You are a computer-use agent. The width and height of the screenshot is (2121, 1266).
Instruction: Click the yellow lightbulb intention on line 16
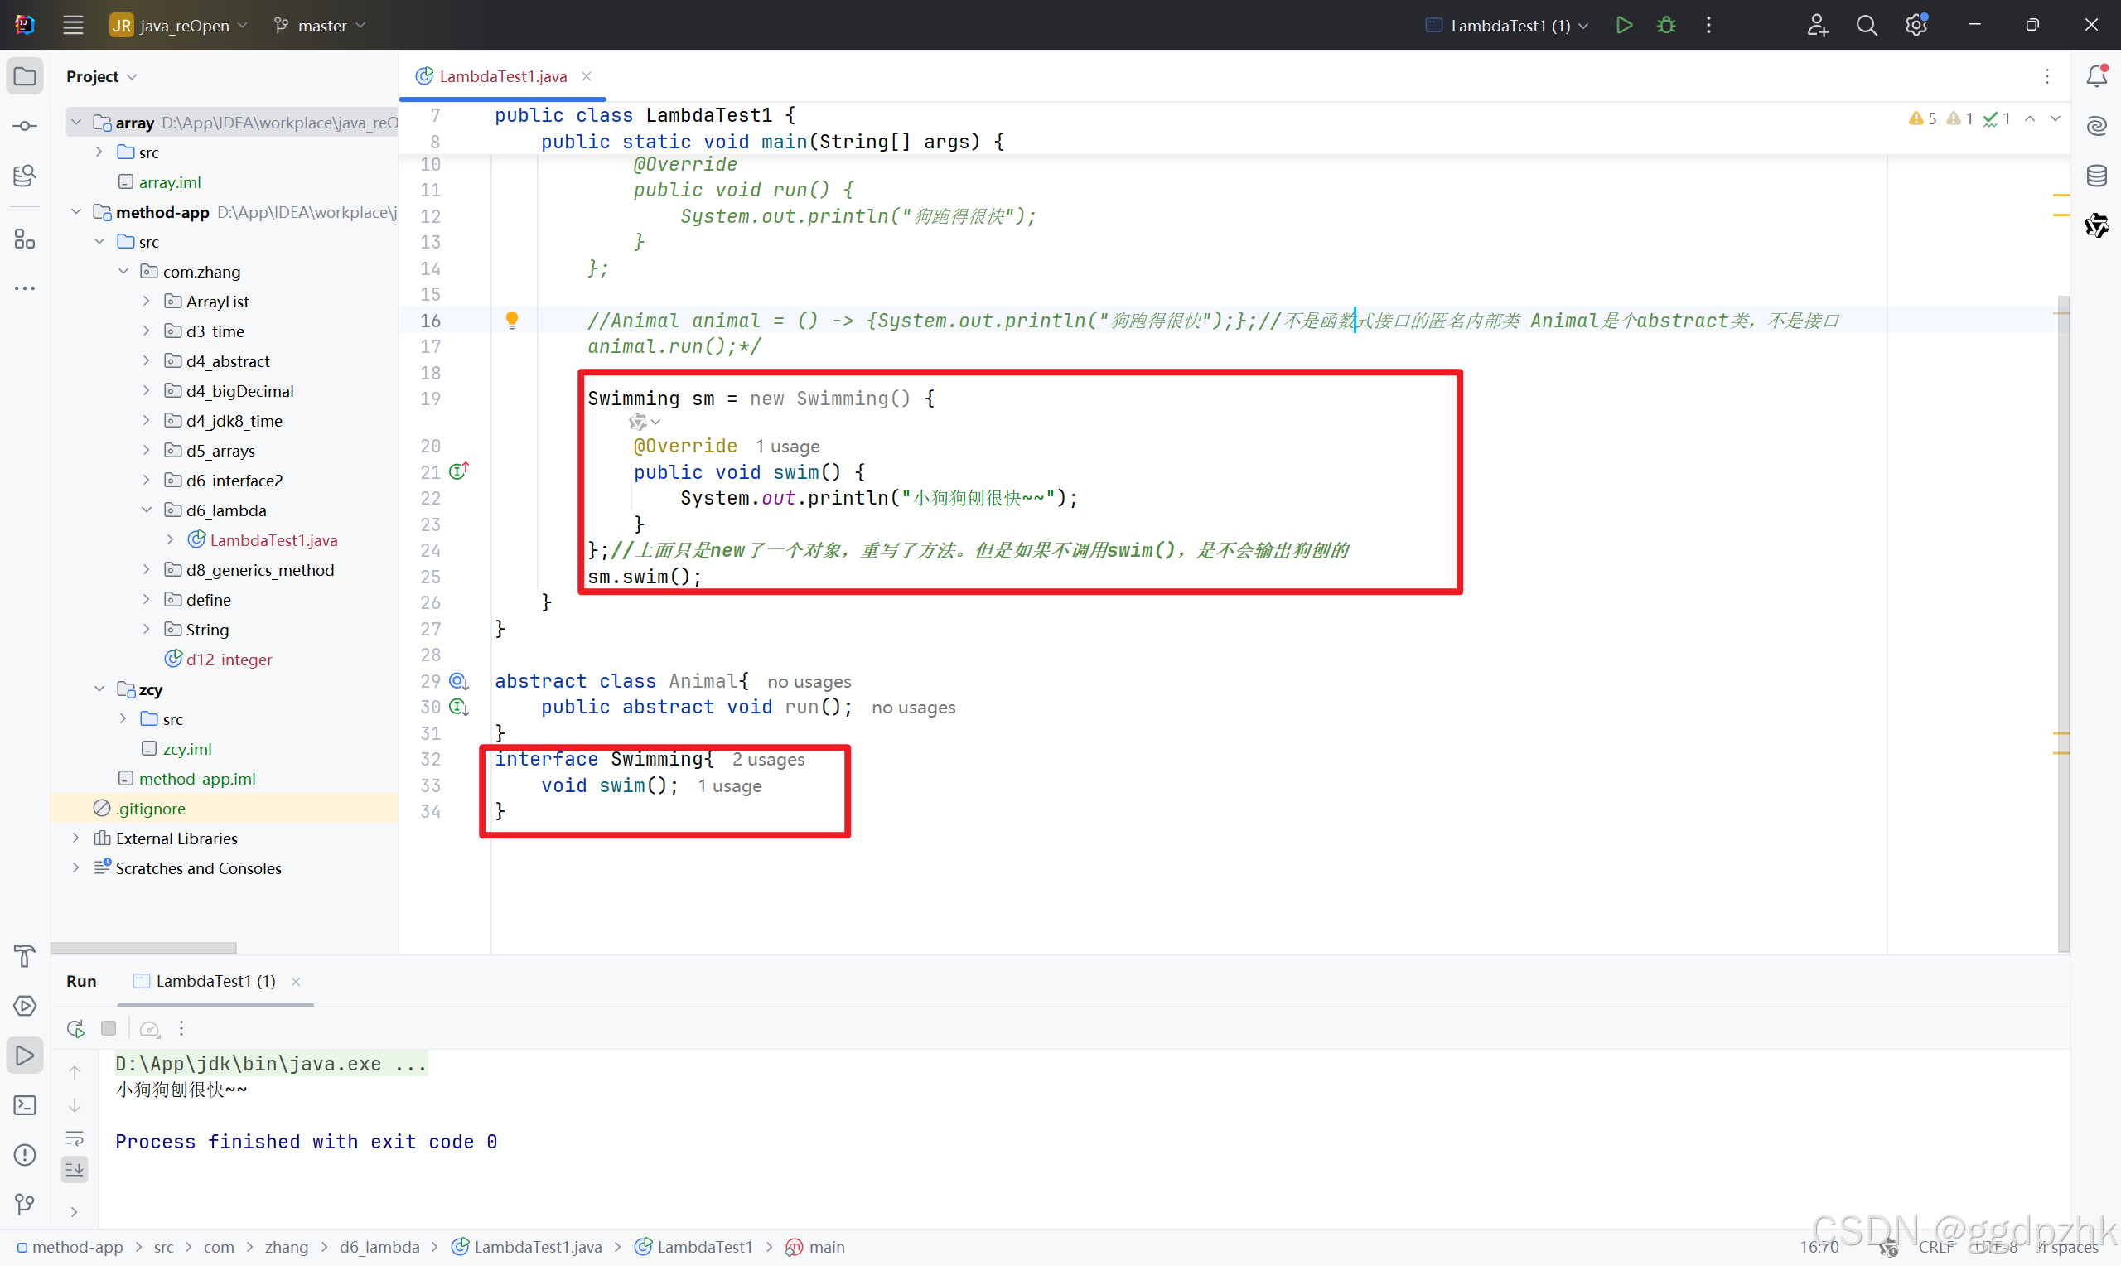pos(512,320)
